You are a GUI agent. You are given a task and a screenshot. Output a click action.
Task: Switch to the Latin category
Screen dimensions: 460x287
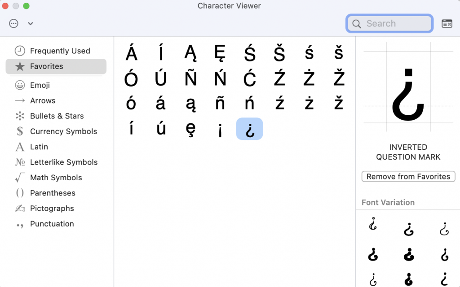[39, 147]
